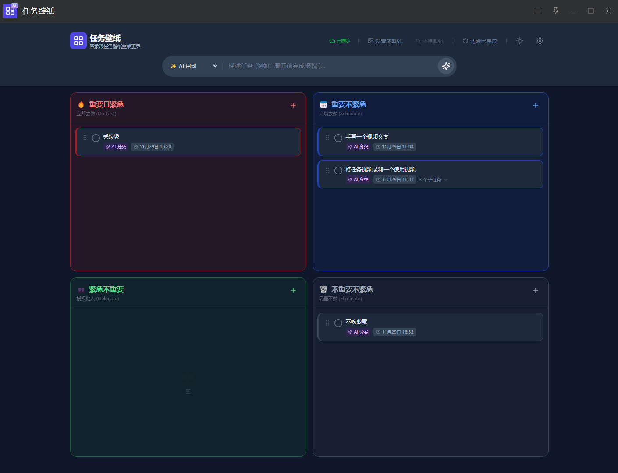Click drag handle of 丢垃圾 task
This screenshot has height=473, width=618.
click(x=85, y=138)
